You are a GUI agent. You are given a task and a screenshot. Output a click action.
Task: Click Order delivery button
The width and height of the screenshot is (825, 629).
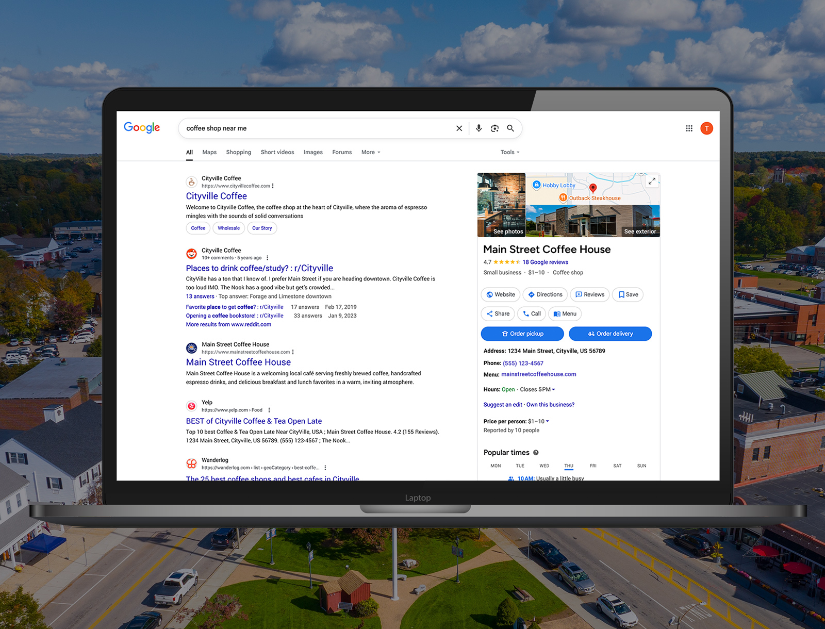(610, 334)
